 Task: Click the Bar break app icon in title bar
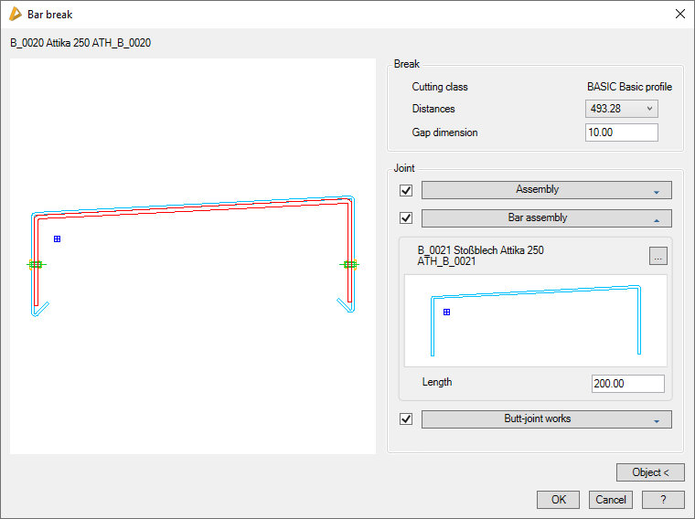point(15,14)
